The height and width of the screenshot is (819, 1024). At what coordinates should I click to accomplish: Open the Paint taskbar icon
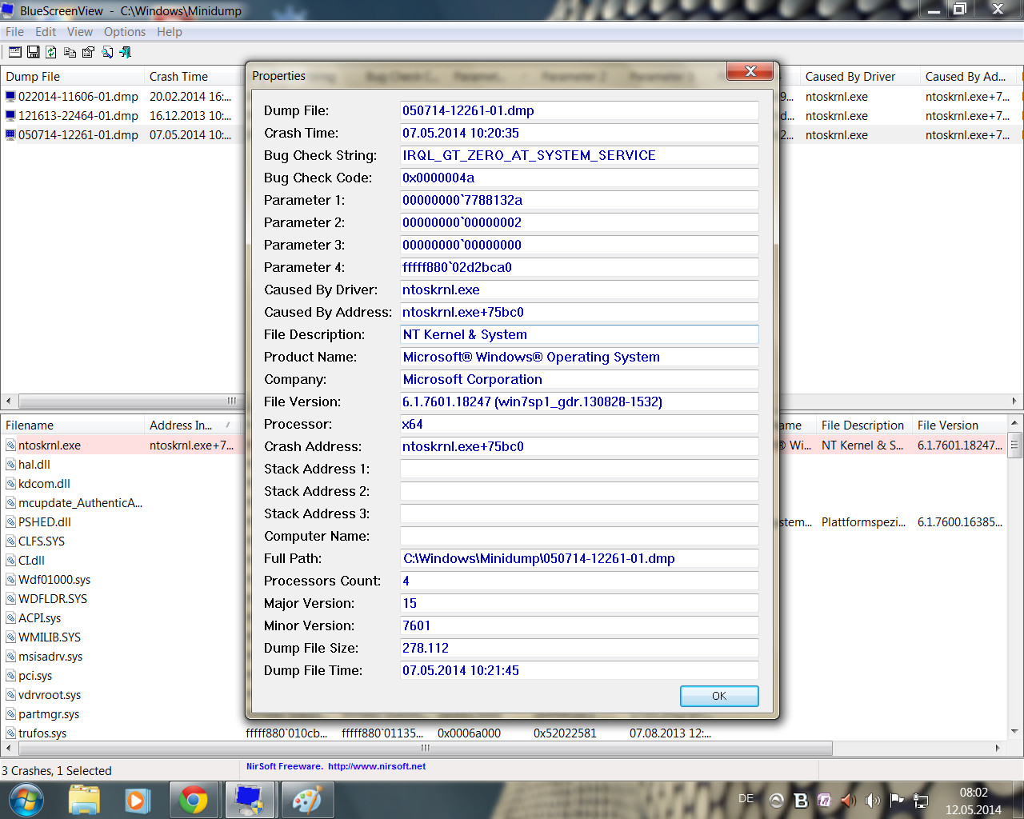click(307, 800)
